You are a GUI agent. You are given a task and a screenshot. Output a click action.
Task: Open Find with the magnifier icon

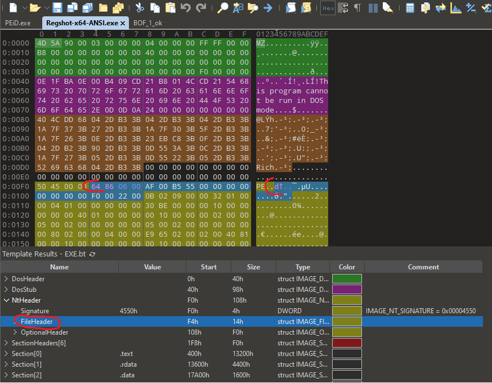(x=223, y=7)
